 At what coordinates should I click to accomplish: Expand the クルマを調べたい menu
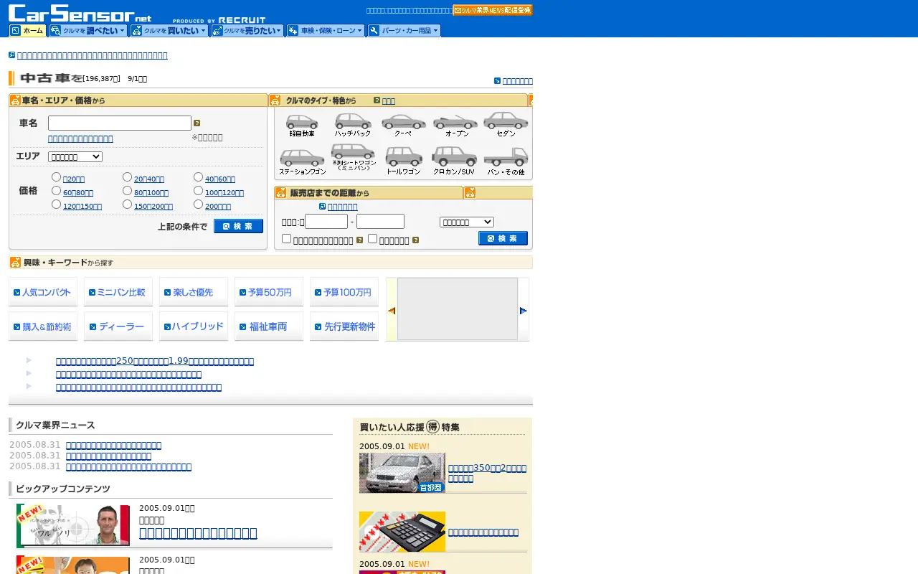(88, 31)
